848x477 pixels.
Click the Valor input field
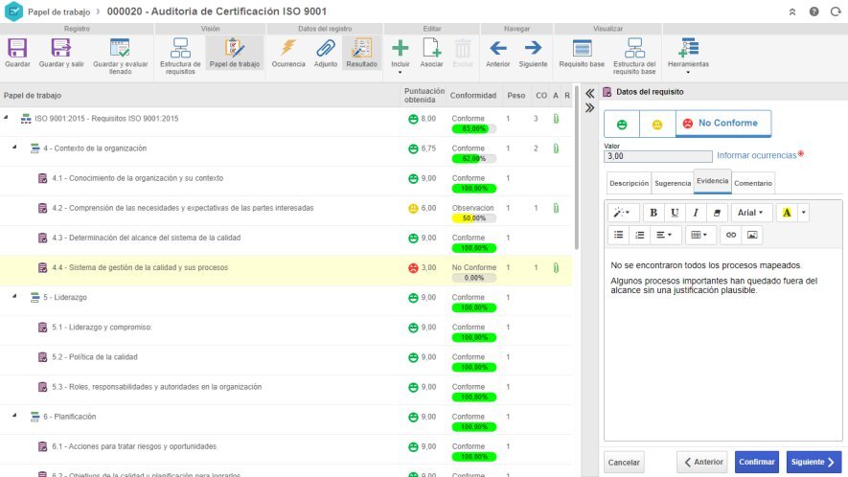657,155
